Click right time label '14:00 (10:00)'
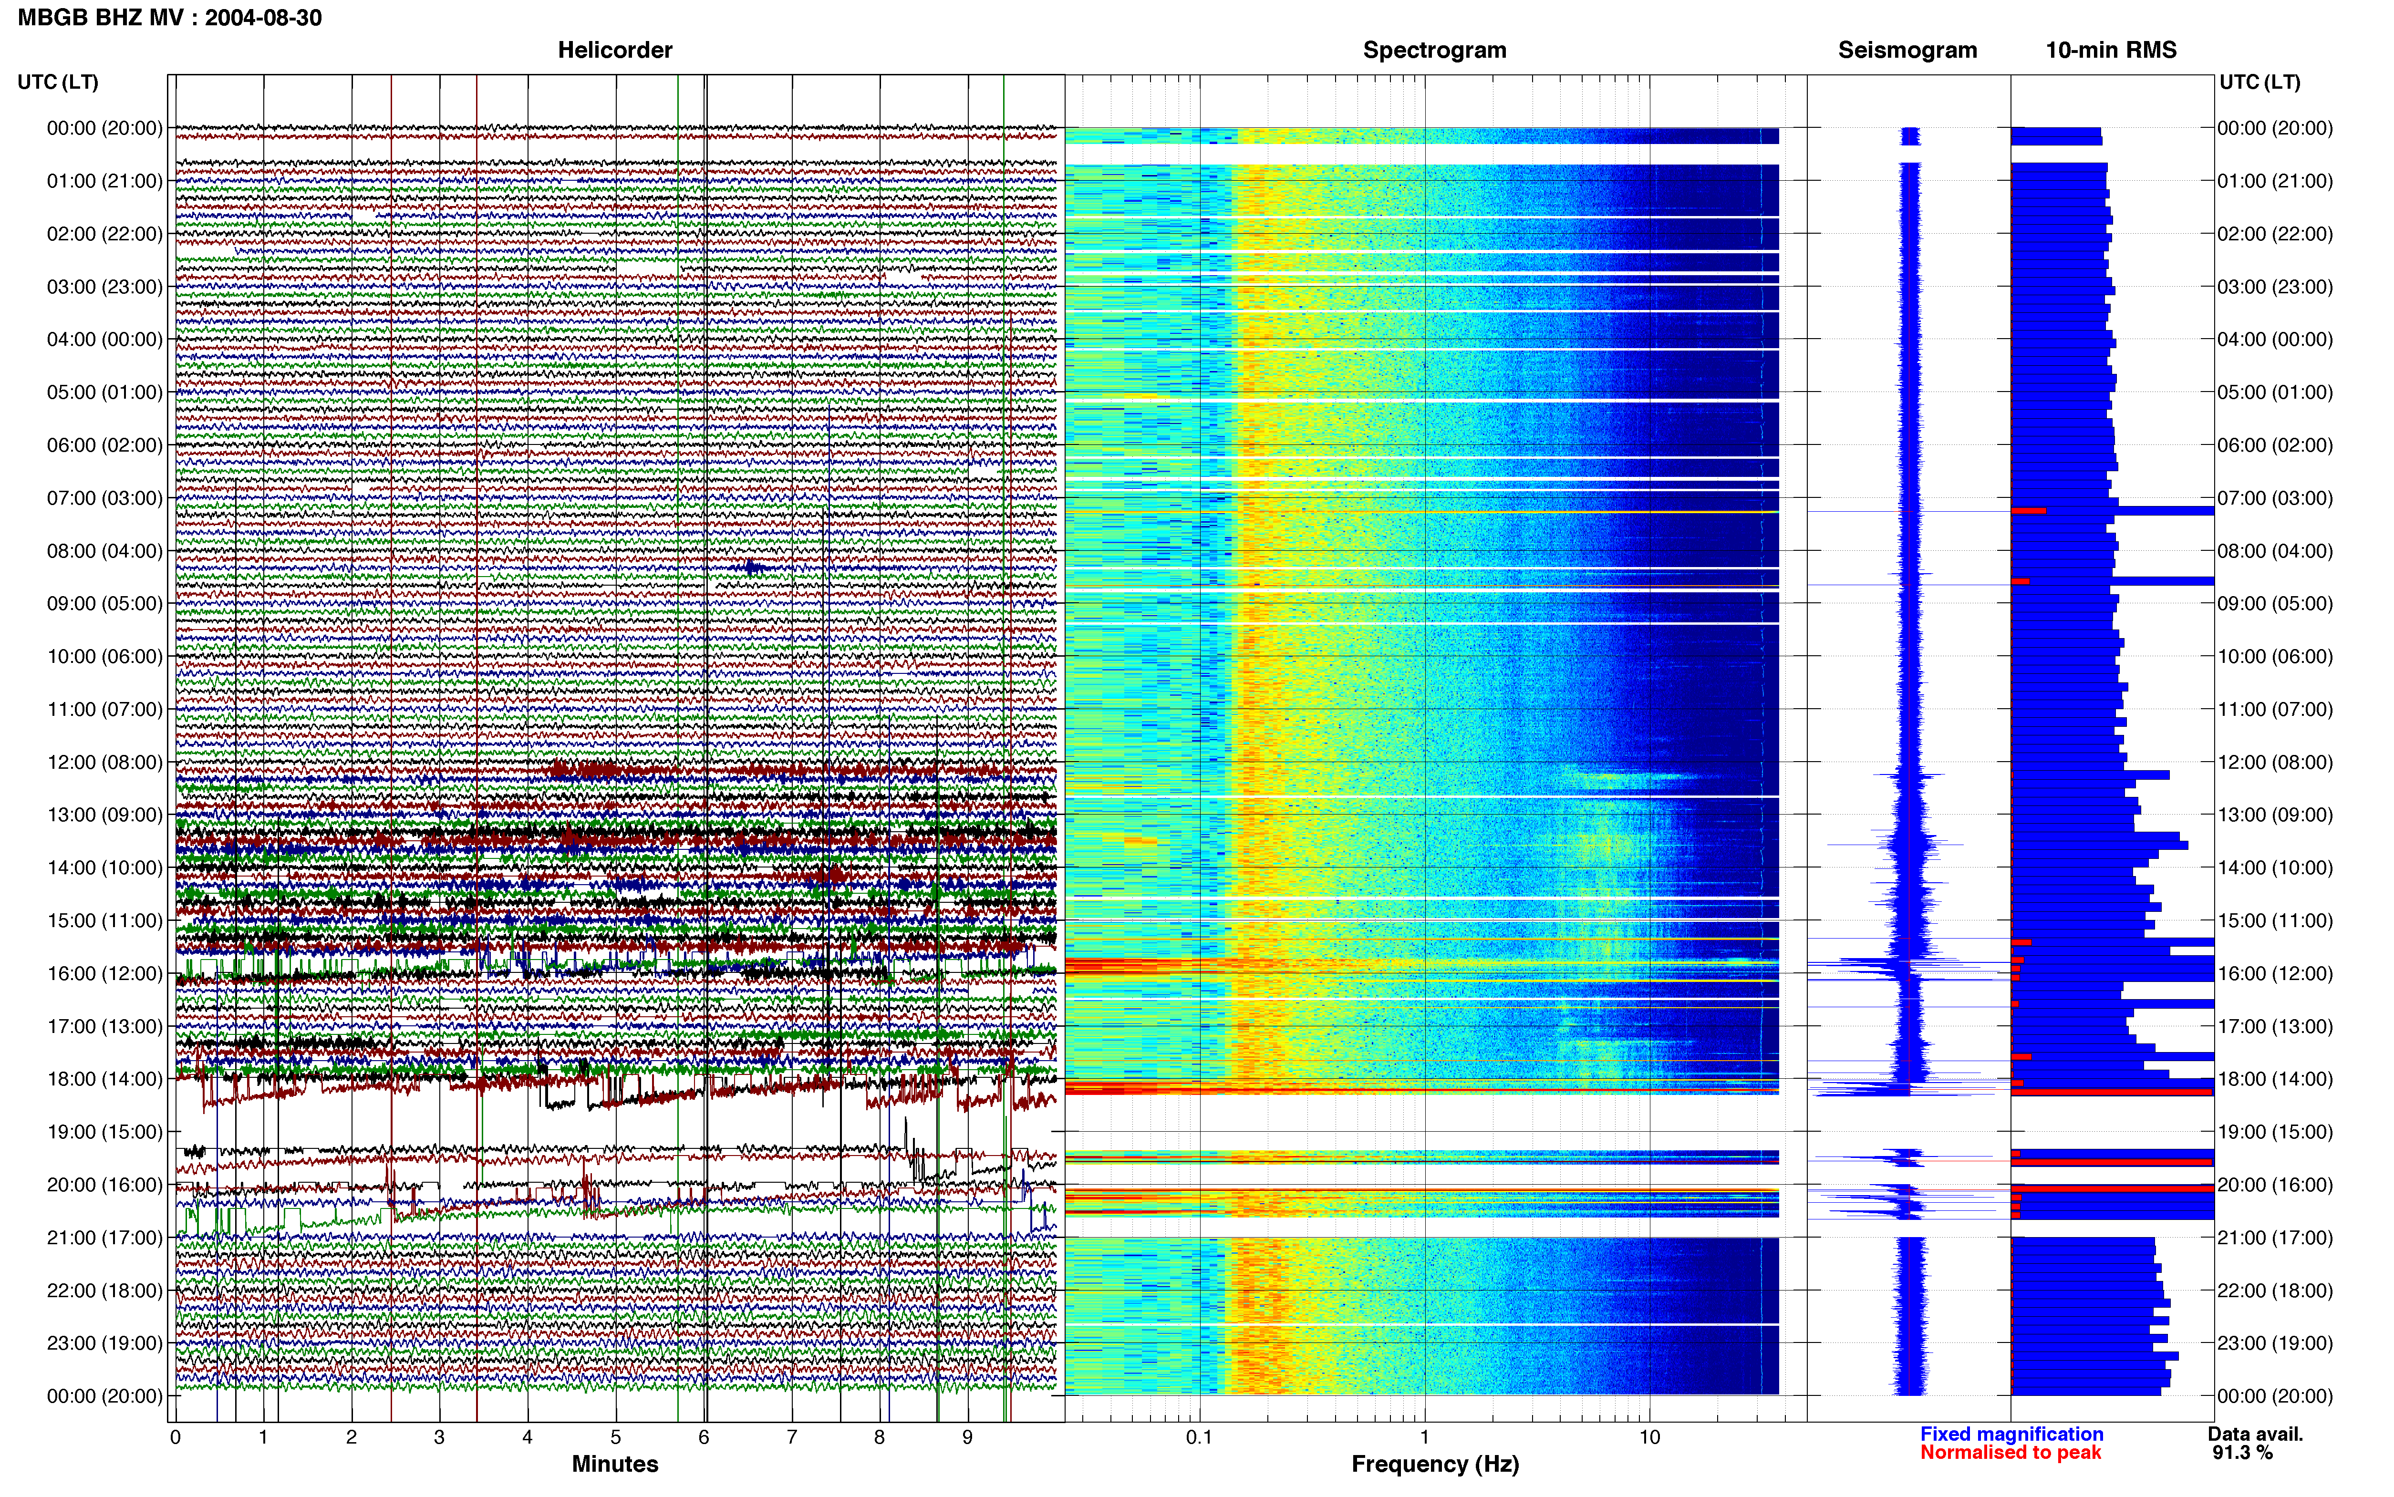2394x1497 pixels. (x=2275, y=868)
